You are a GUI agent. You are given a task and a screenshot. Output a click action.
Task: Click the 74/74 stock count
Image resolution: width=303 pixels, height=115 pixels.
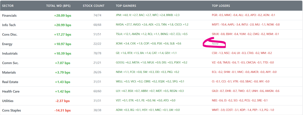(x=97, y=16)
